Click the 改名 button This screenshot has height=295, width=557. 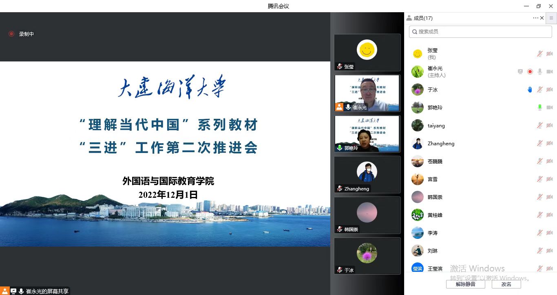[506, 284]
